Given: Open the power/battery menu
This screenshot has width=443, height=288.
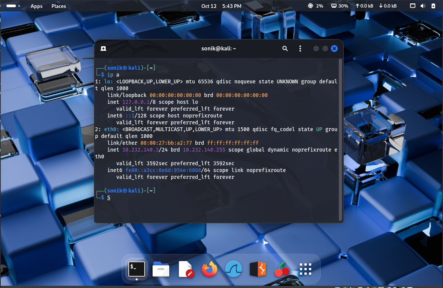Looking at the screenshot, I should [x=433, y=6].
